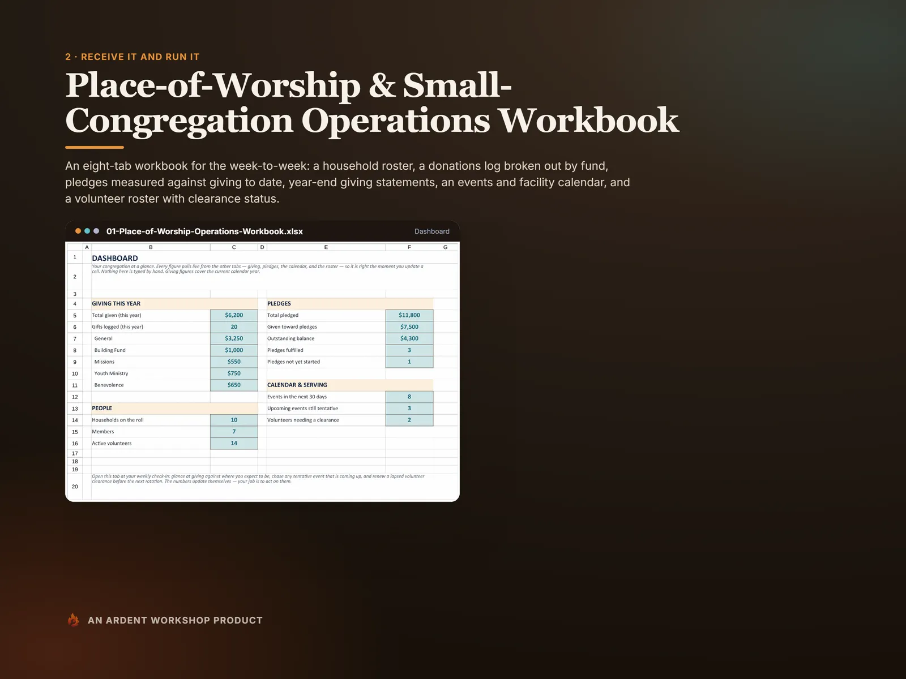The width and height of the screenshot is (906, 679).
Task: Select the Benevolence $650 cell
Action: (x=234, y=385)
